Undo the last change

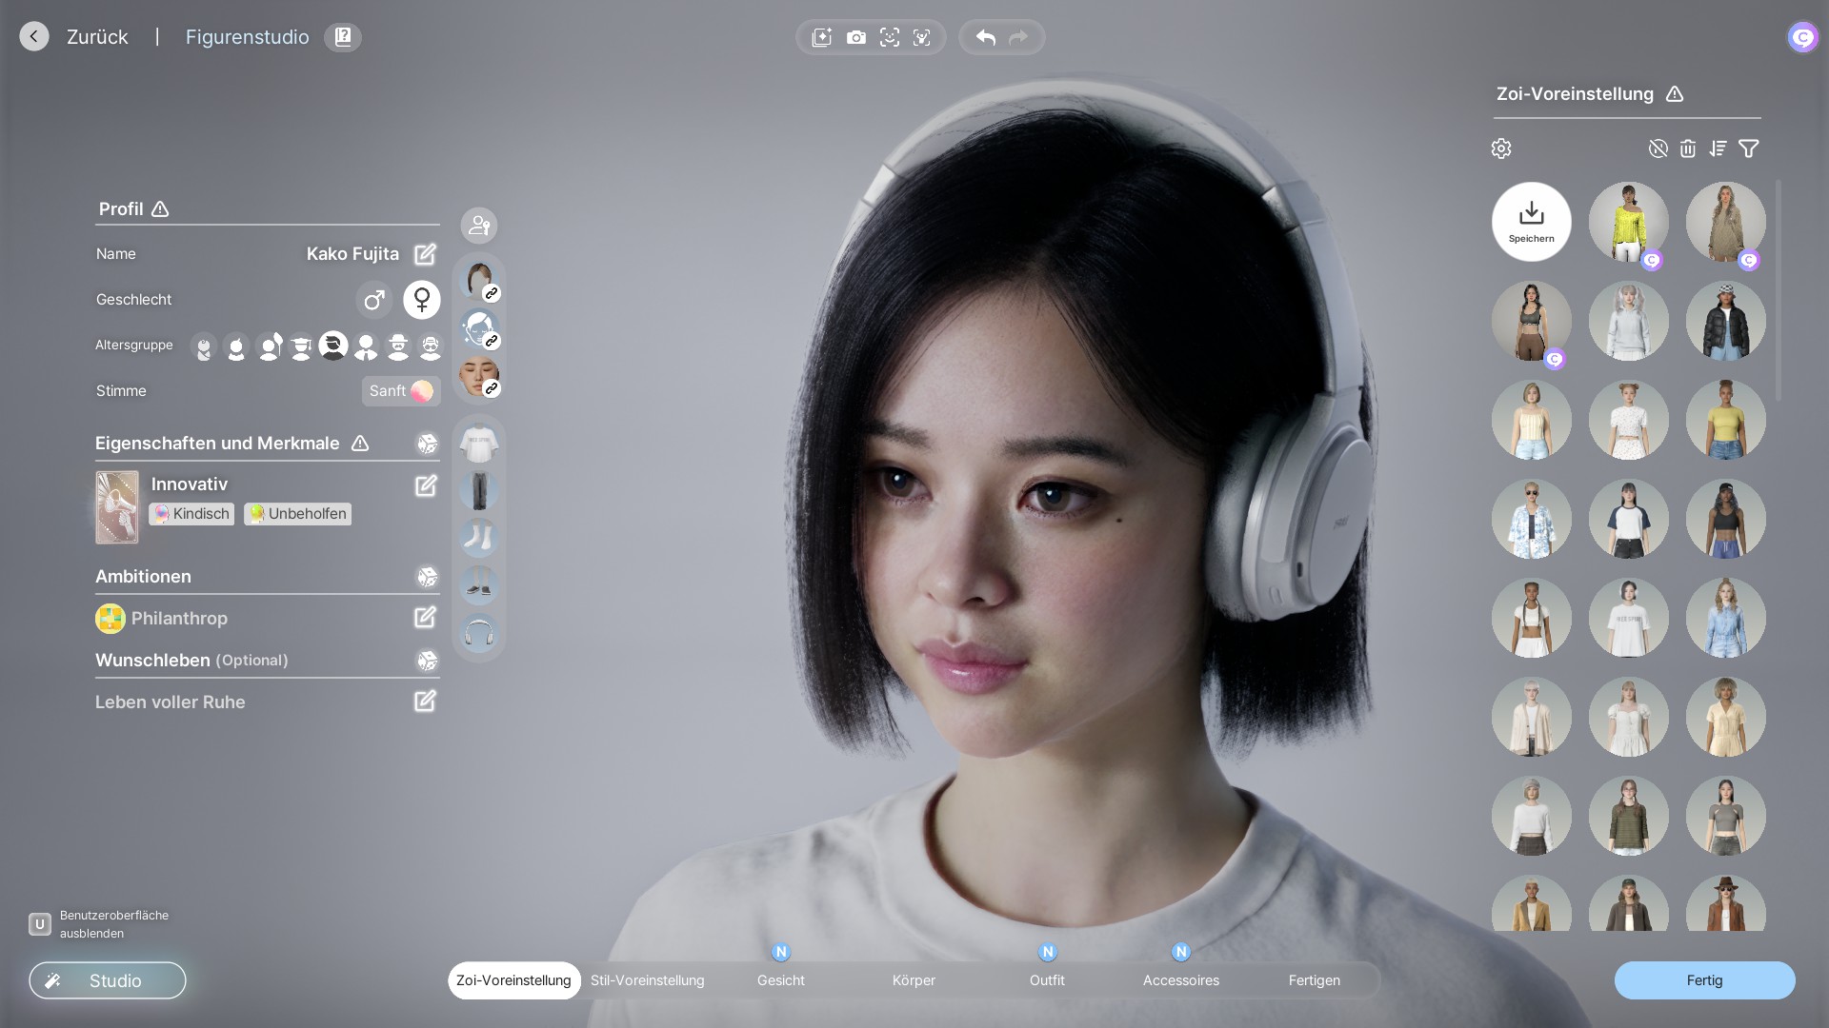[986, 37]
